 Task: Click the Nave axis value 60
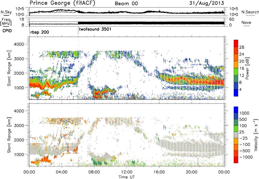coord(232,19)
